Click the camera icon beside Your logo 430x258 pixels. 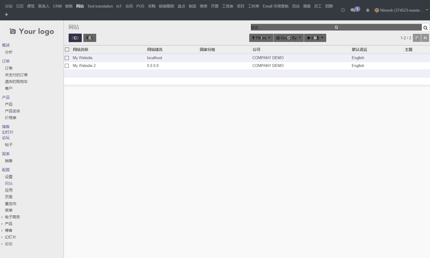coord(13,31)
